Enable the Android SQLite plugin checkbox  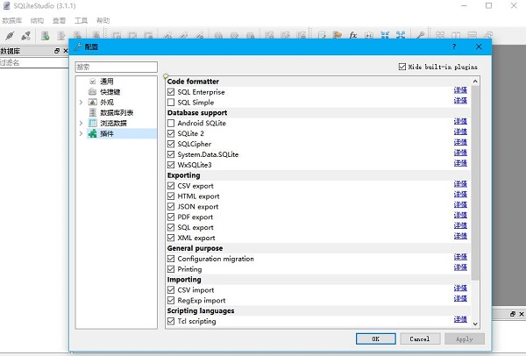point(171,123)
